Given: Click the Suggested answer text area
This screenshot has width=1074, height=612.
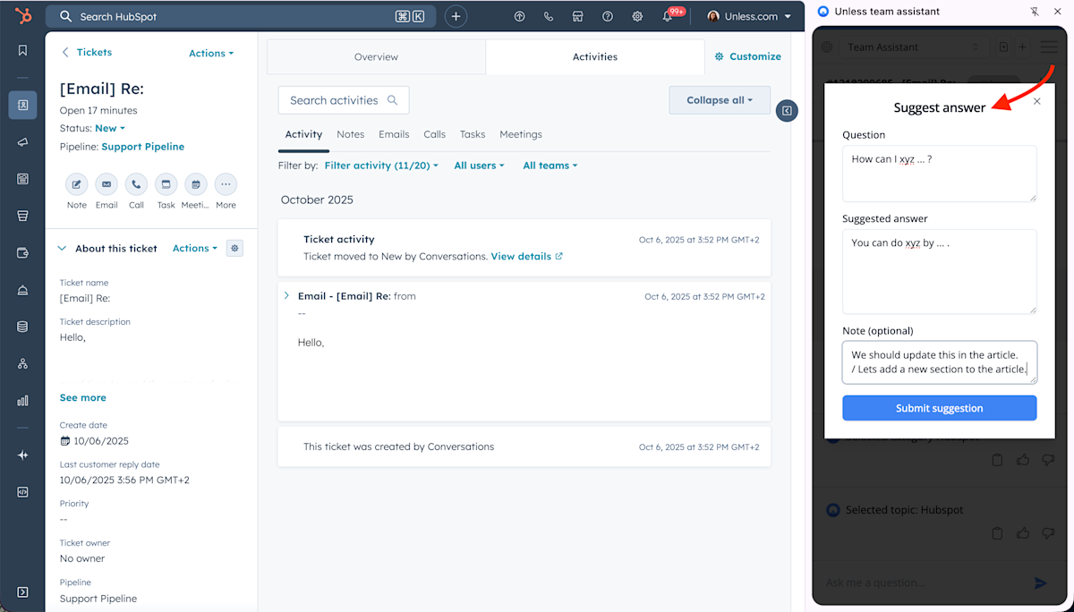Looking at the screenshot, I should point(939,271).
